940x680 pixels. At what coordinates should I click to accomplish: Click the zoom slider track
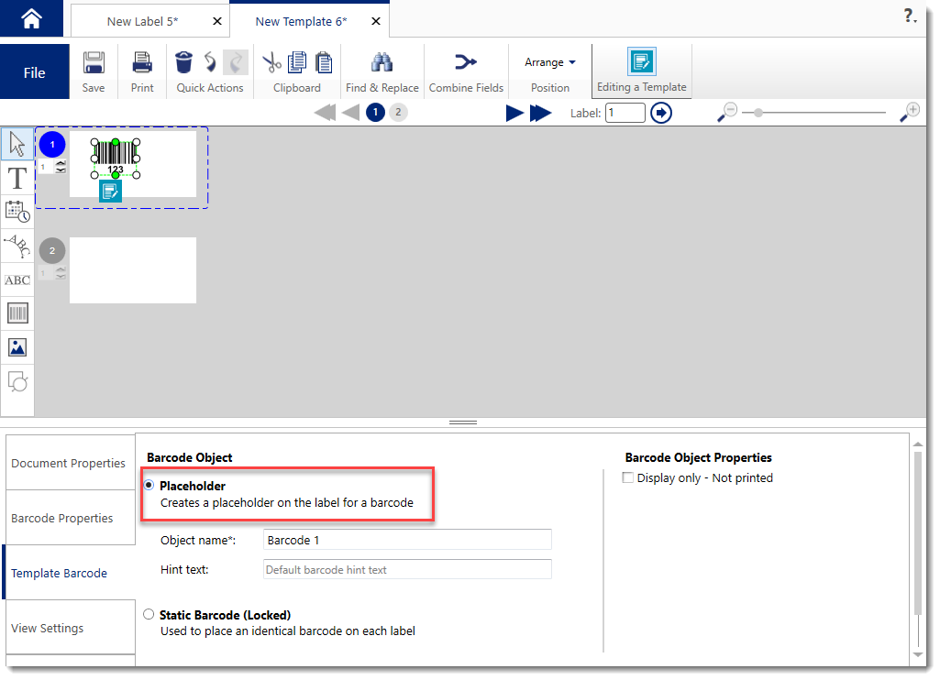[x=816, y=113]
